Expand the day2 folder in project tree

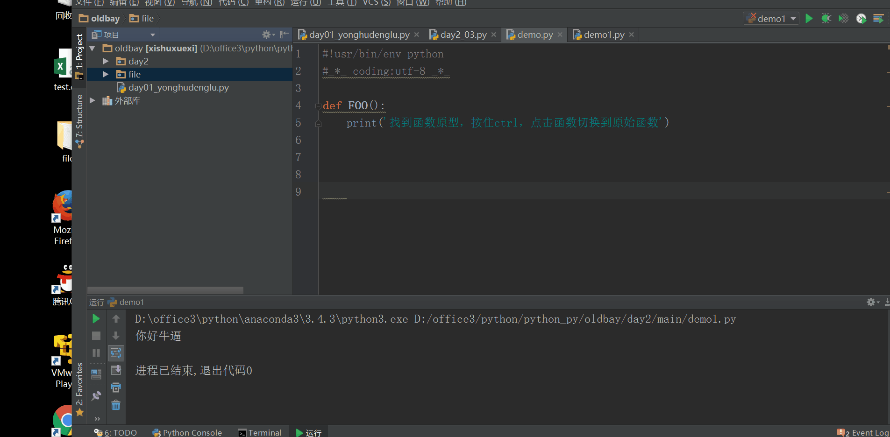[x=106, y=61]
